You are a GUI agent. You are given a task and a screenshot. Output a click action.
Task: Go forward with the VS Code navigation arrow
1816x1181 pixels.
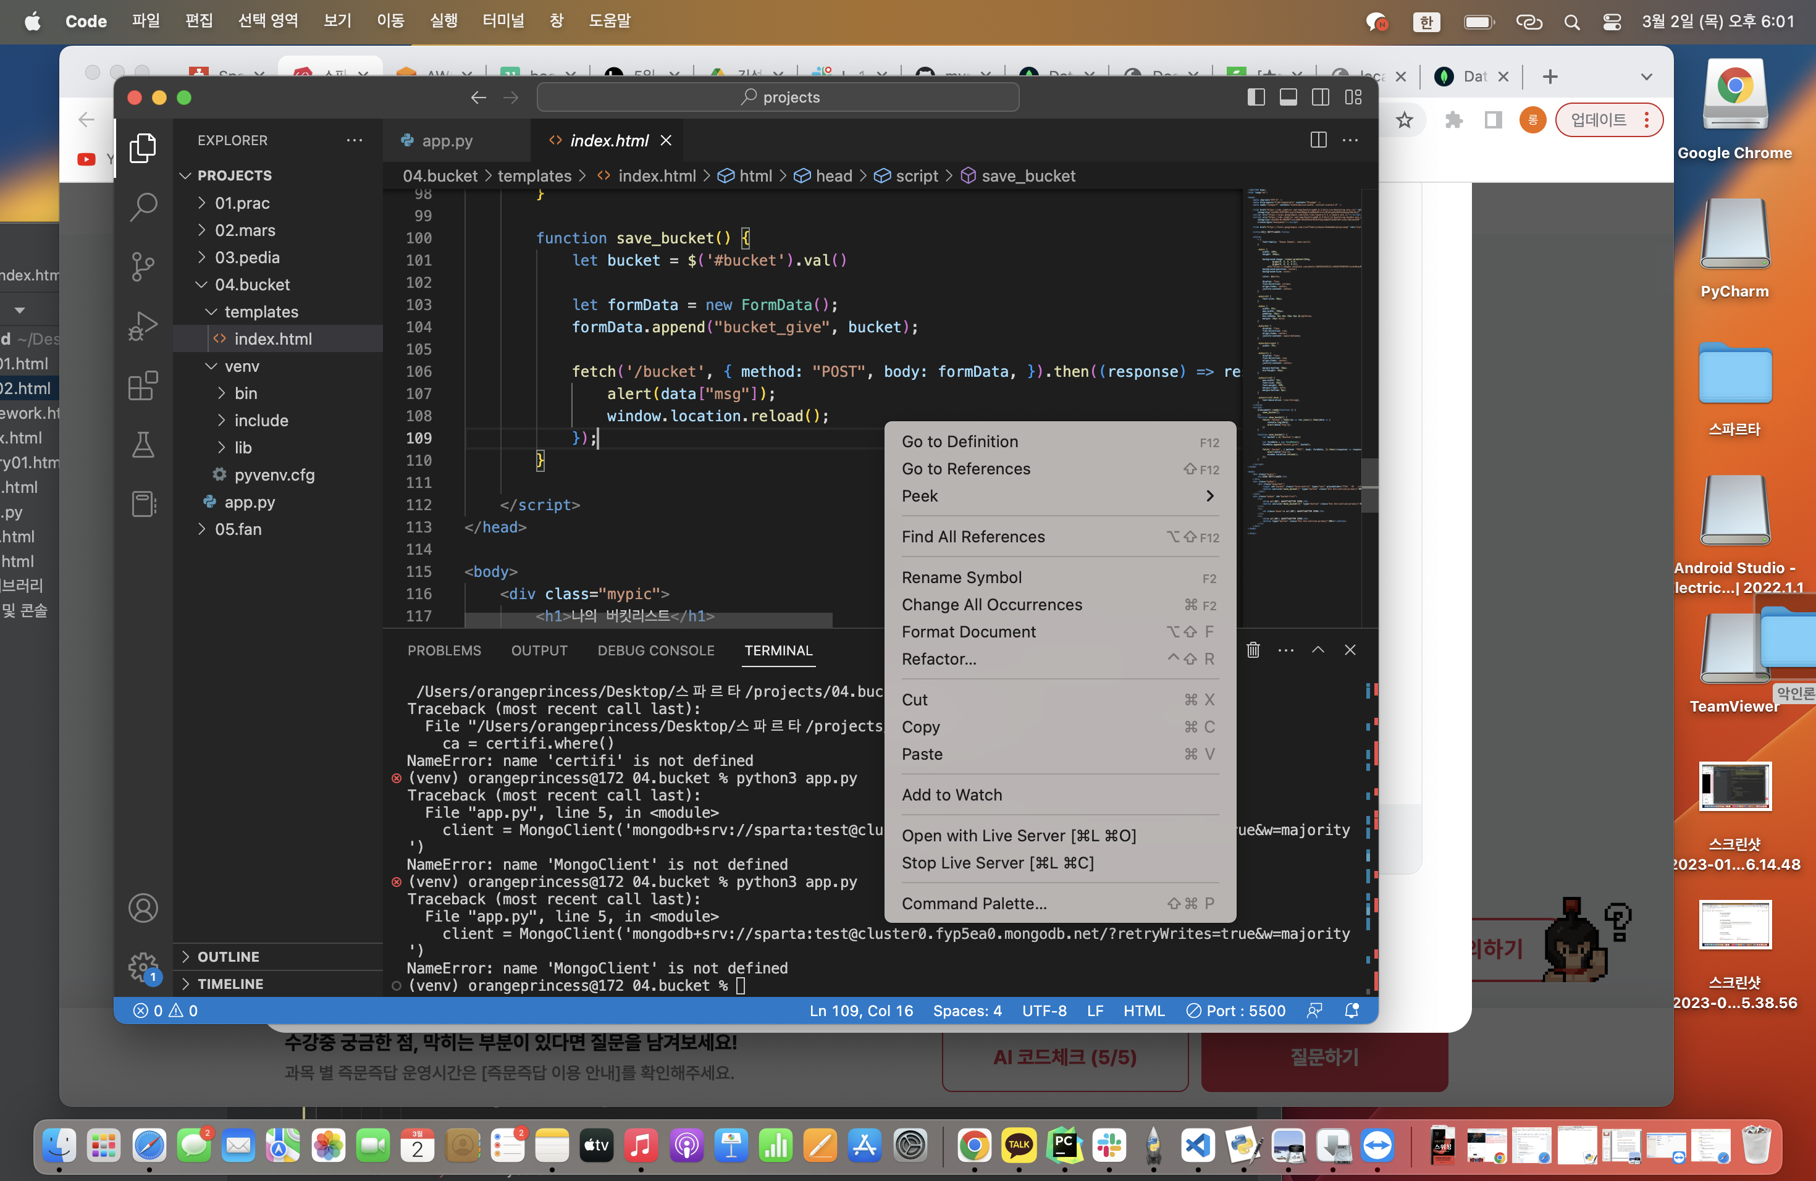[x=510, y=98]
